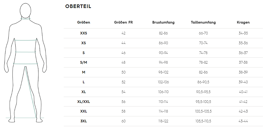This screenshot has width=265, height=128.
Task: Click the XL/XXL size row label
Action: coord(84,102)
